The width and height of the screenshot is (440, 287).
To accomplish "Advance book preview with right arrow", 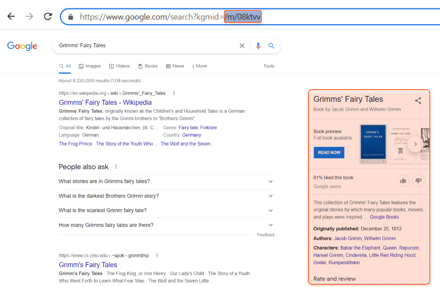I will click(x=415, y=144).
